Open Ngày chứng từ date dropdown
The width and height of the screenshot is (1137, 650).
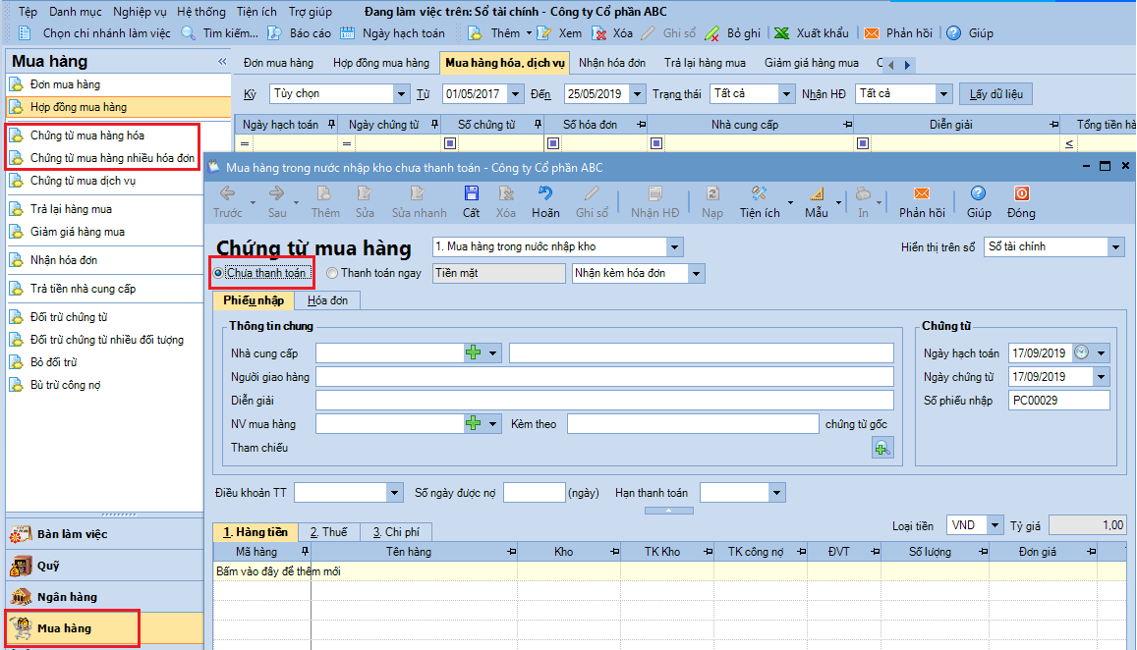[x=1101, y=377]
